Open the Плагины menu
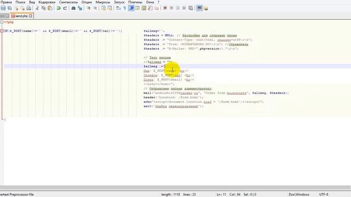Screen dimensions: 351x197 (135, 2)
